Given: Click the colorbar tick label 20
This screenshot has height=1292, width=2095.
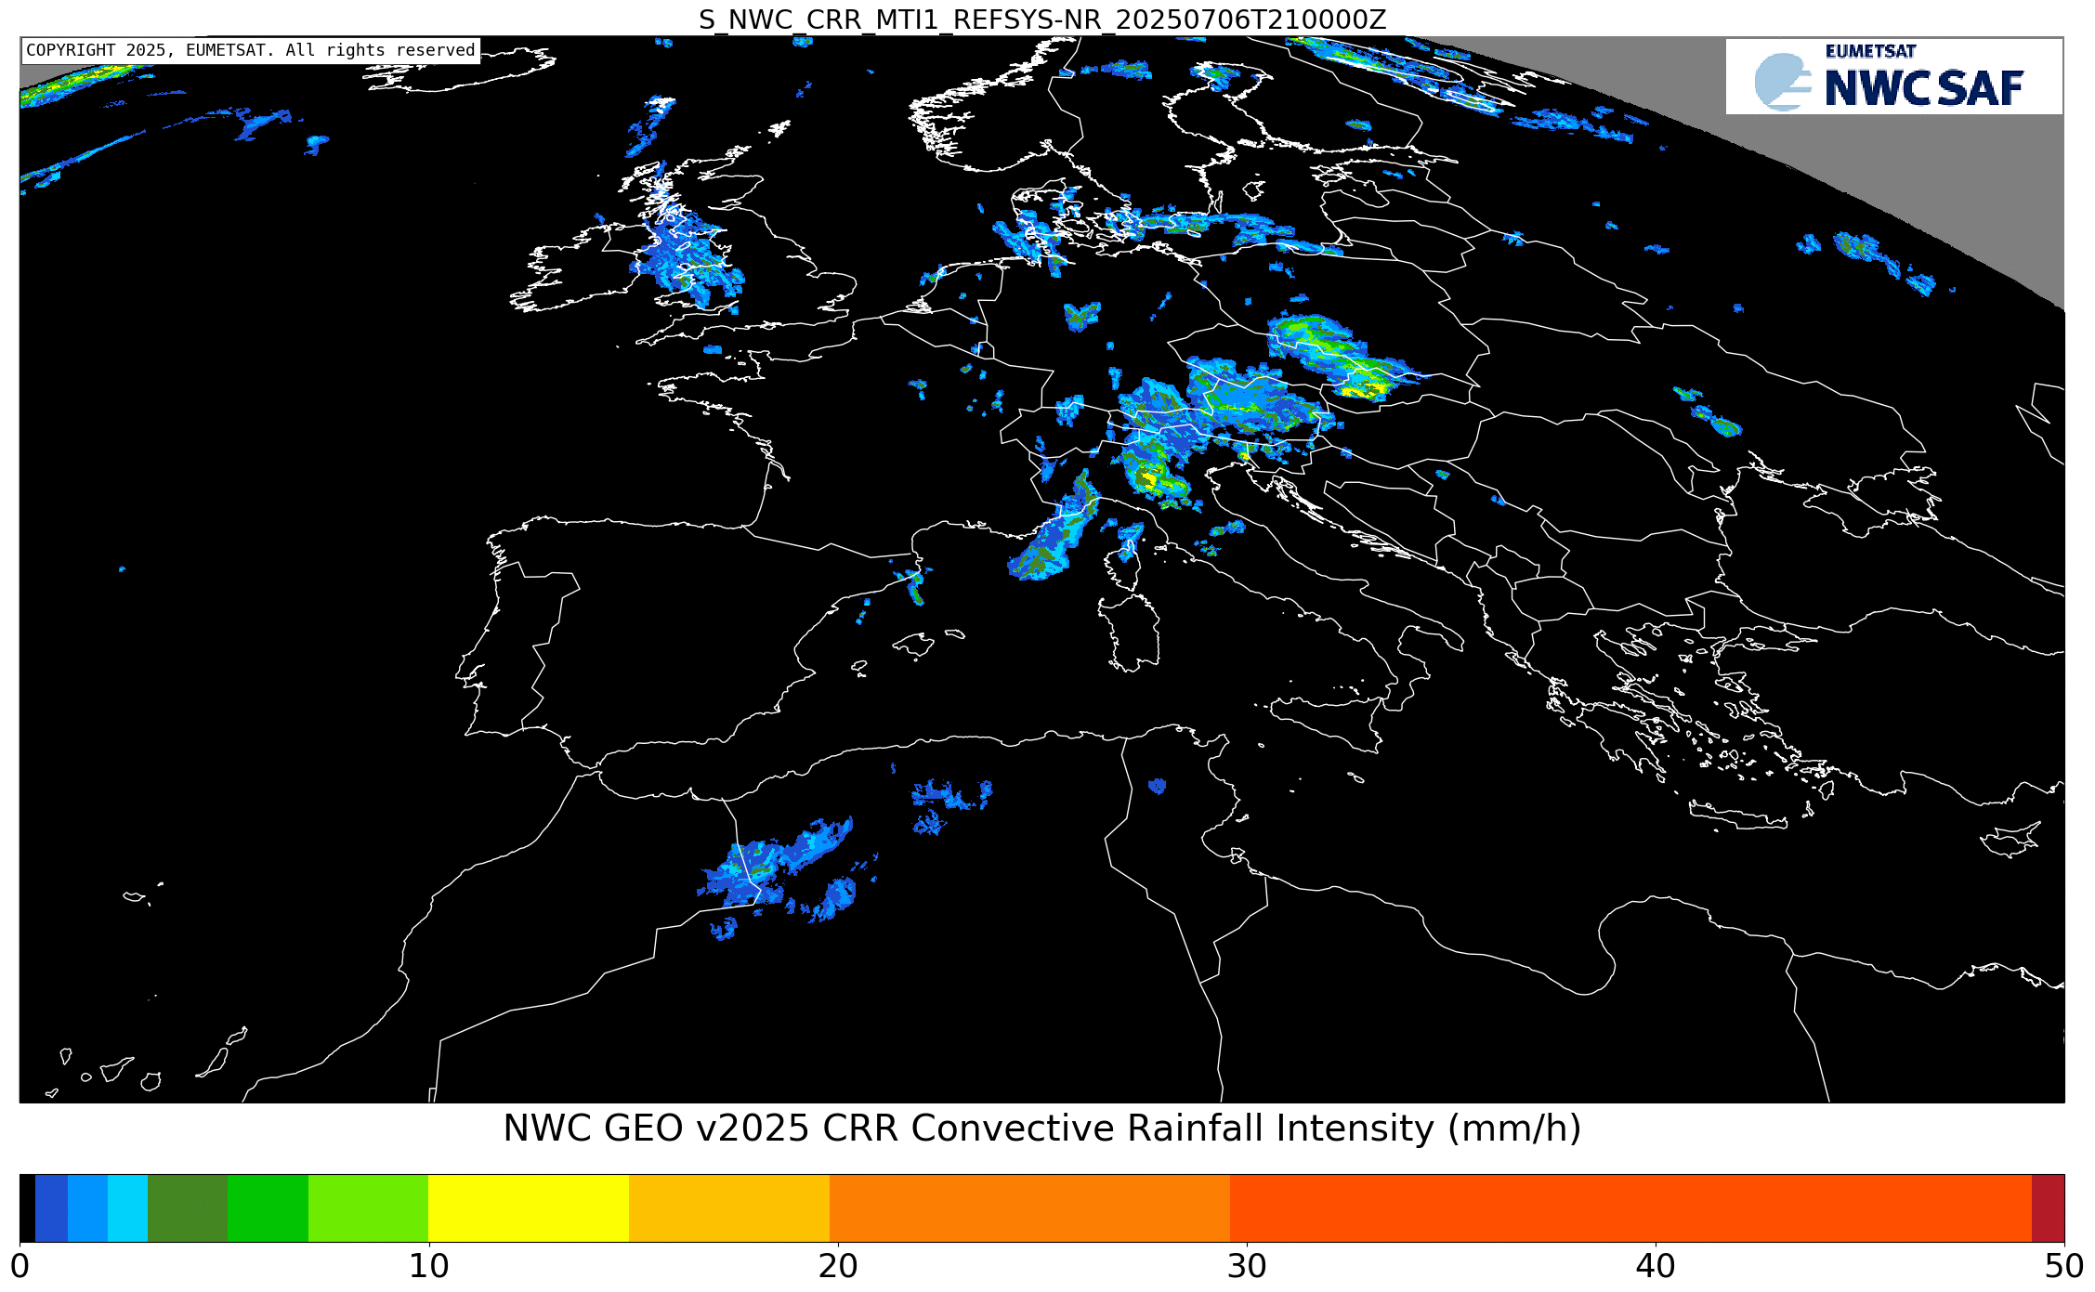Looking at the screenshot, I should click(838, 1266).
